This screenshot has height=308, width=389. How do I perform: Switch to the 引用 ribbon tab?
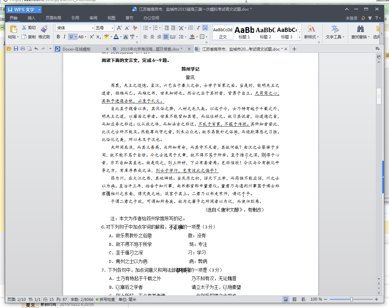point(75,18)
